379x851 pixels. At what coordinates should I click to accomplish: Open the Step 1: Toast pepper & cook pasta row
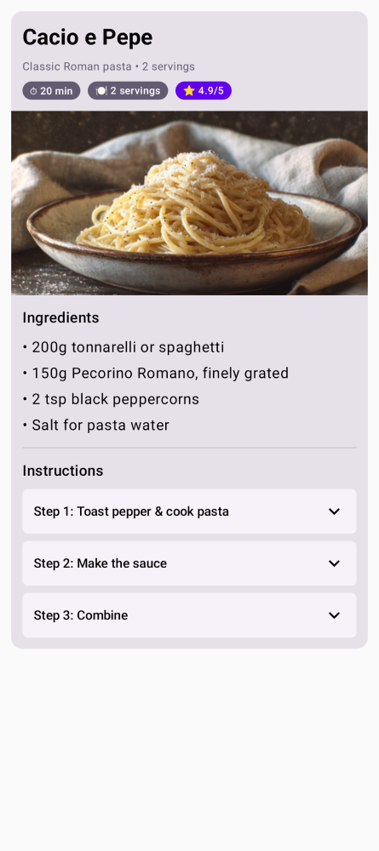pyautogui.click(x=189, y=511)
